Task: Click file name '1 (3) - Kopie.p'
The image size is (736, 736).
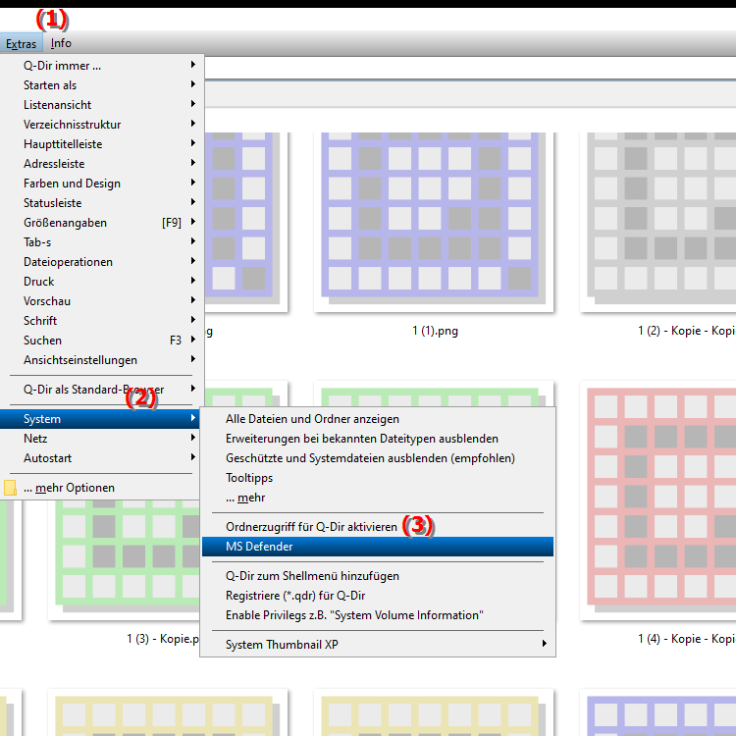Action: 163,639
